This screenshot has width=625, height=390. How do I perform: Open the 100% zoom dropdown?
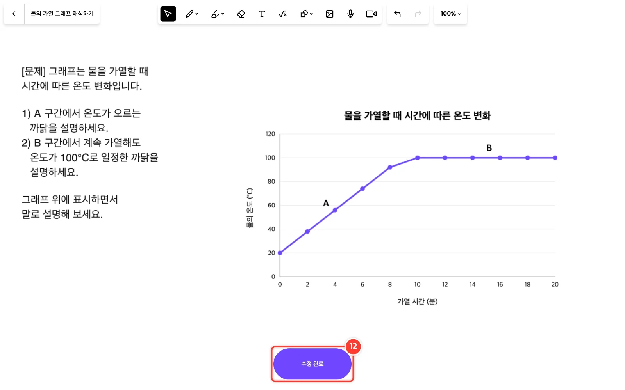click(450, 14)
